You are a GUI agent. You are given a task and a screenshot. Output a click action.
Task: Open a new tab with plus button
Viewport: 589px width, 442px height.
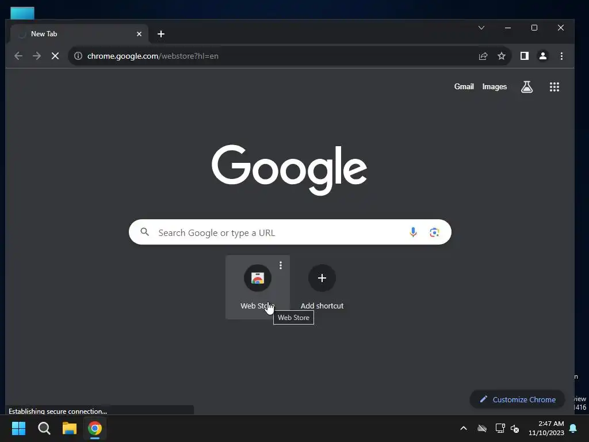(x=161, y=34)
